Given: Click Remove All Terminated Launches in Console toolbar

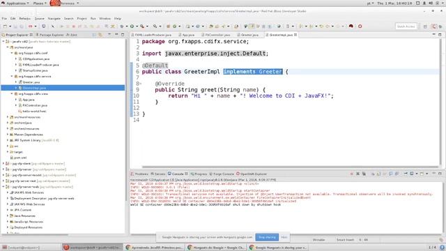Looking at the screenshot, I should point(364,174).
